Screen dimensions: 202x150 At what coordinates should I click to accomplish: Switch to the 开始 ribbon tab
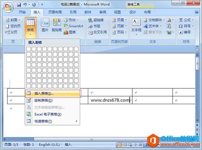coord(22,12)
